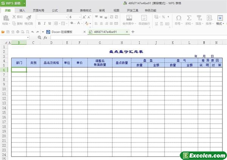
Task: Click the fx insert function icon
Action: [45, 38]
